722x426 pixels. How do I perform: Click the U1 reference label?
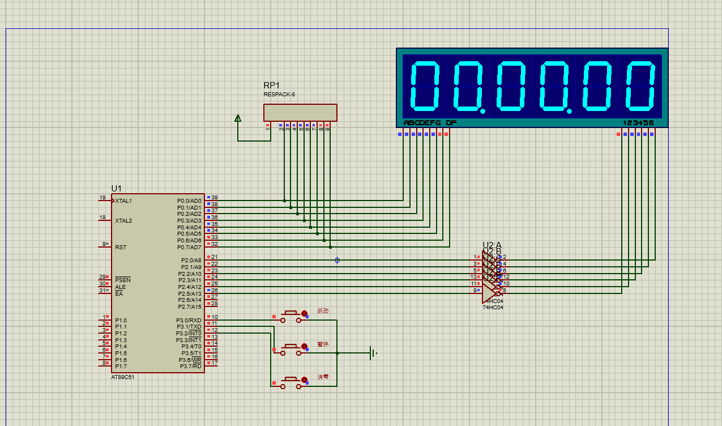[x=116, y=188]
